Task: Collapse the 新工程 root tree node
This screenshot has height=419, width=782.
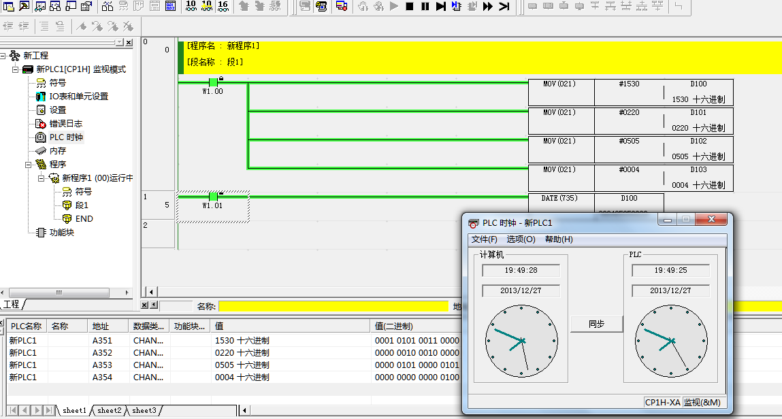Action: click(4, 56)
